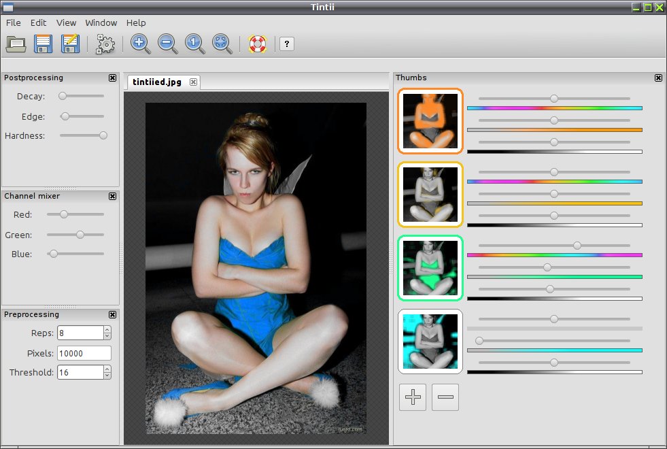
Task: Select the green-tinted thumbnail
Action: 430,268
